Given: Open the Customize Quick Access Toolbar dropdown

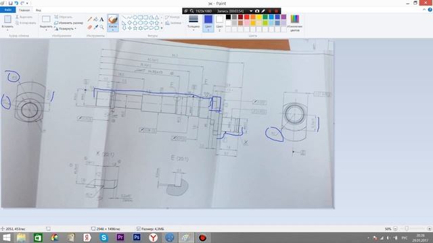Looking at the screenshot, I should click(27, 3).
